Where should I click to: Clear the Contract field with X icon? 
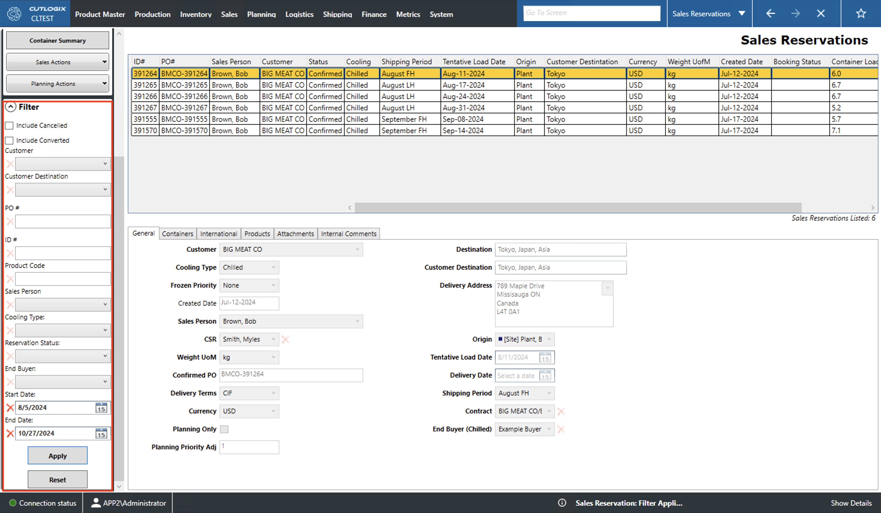pos(561,411)
